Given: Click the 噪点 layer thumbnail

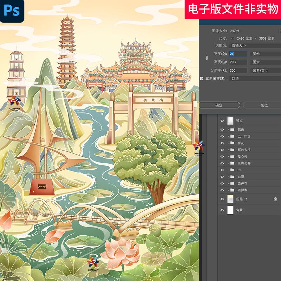Looking at the screenshot, I should click(230, 120).
